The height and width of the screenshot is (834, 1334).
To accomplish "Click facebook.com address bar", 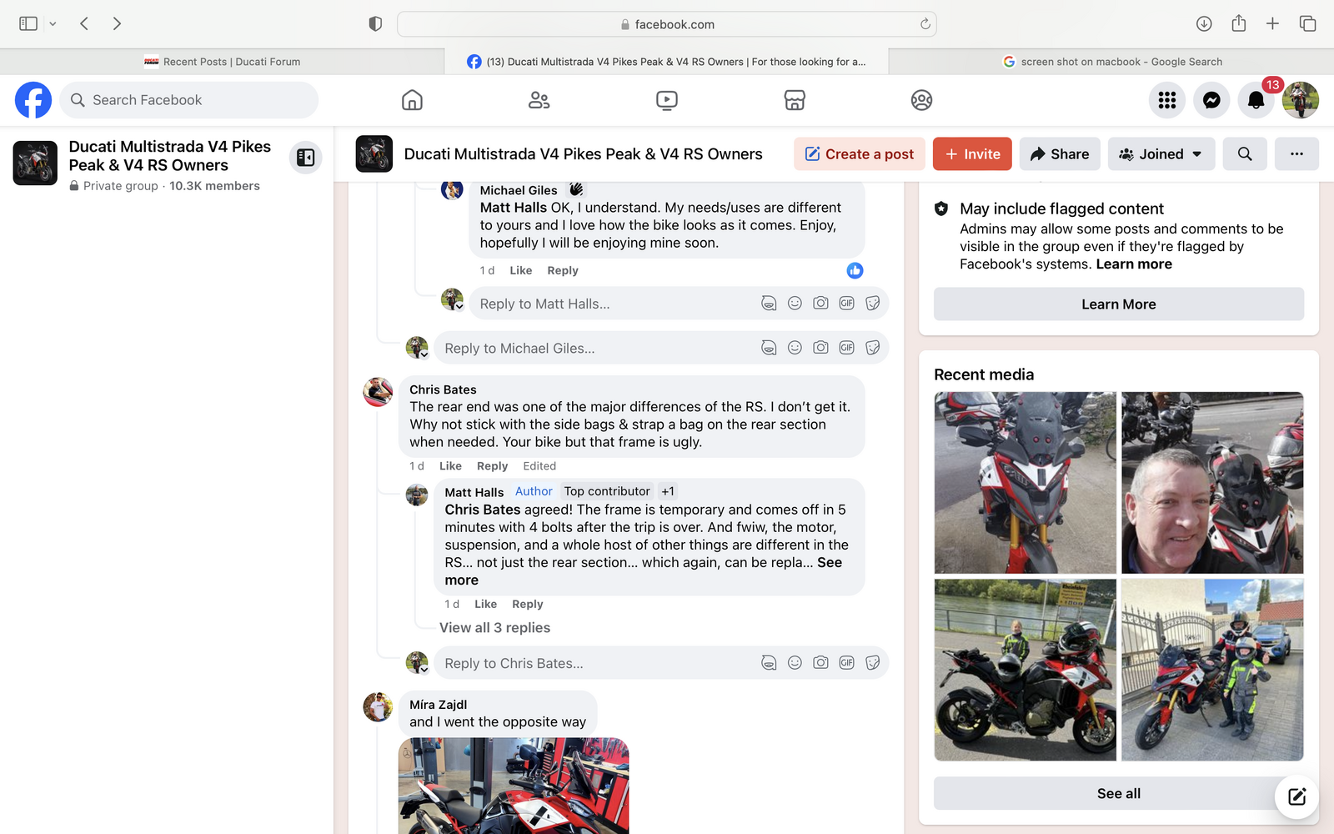I will tap(667, 24).
